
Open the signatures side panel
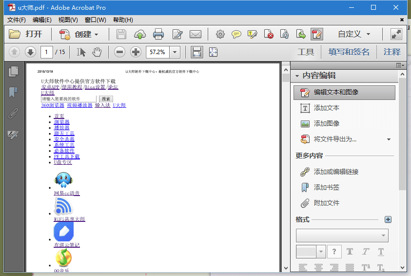point(13,135)
